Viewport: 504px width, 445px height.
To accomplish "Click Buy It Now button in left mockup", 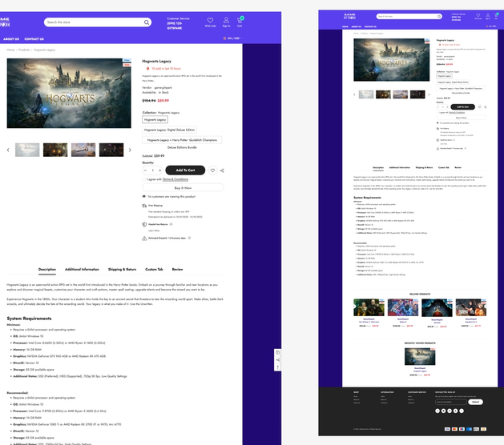I will (183, 188).
